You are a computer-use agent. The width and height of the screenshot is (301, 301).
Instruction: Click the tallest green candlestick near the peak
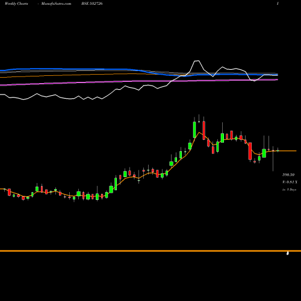194,129
